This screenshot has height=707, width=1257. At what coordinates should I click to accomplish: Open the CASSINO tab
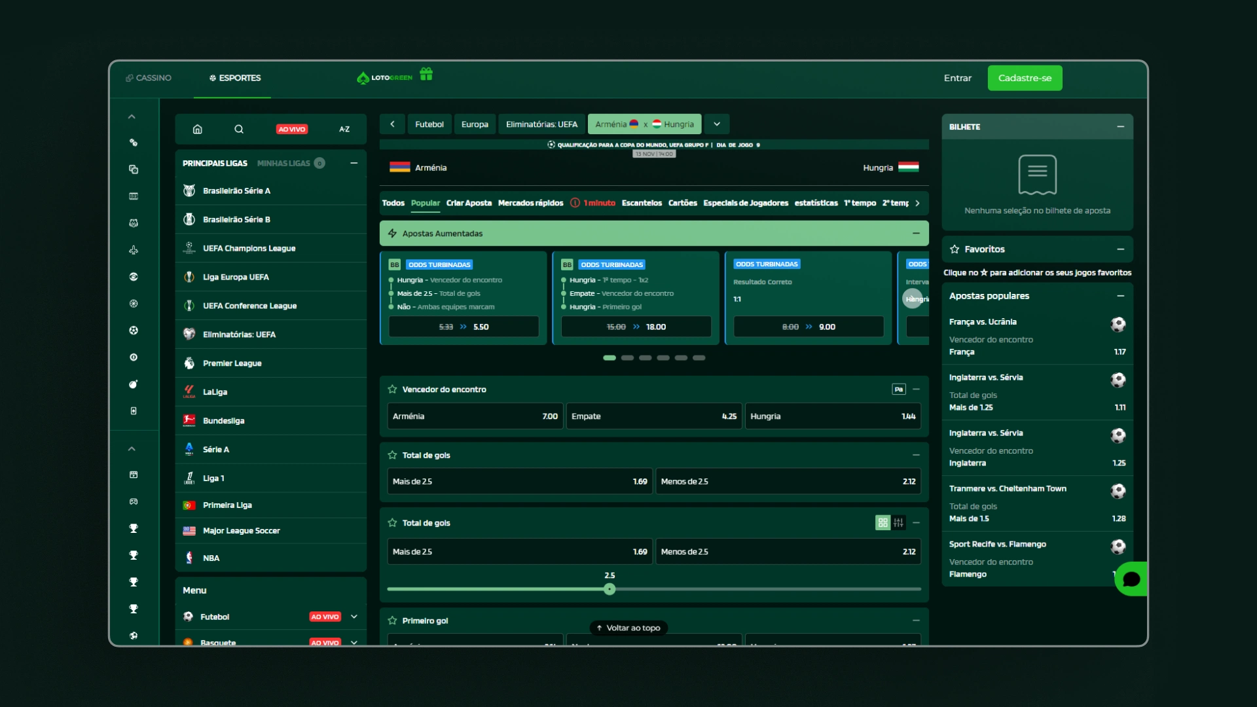pos(149,78)
